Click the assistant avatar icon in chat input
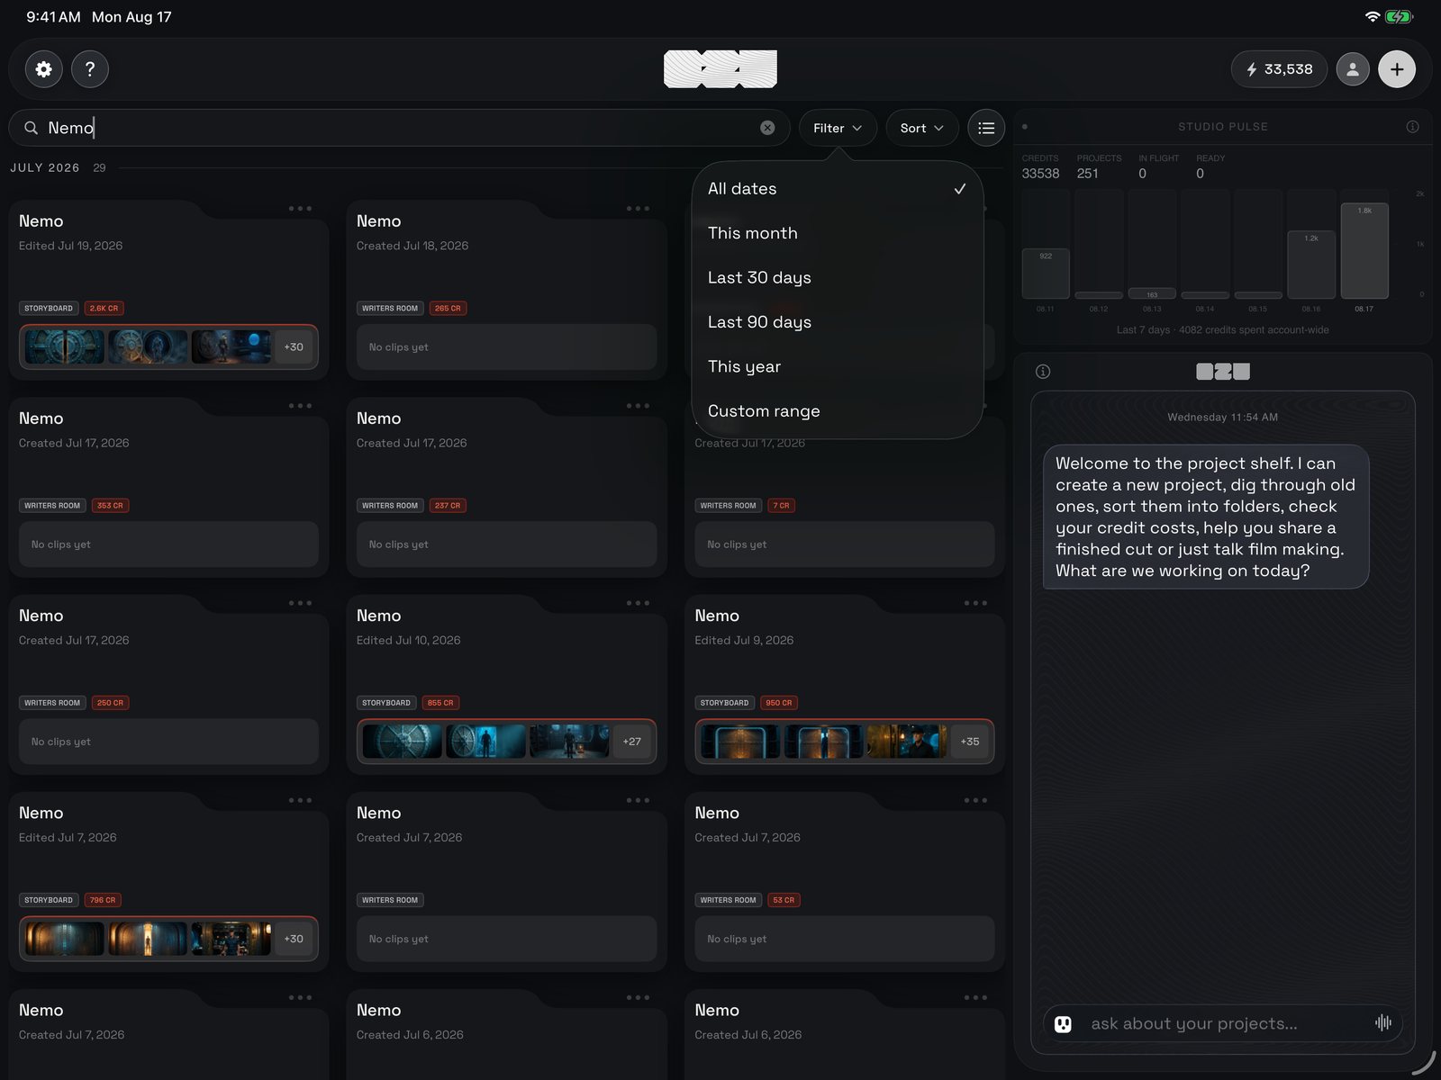Image resolution: width=1441 pixels, height=1080 pixels. point(1063,1023)
